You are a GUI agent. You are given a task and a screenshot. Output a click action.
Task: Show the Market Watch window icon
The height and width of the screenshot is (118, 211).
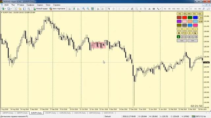pos(15,9)
